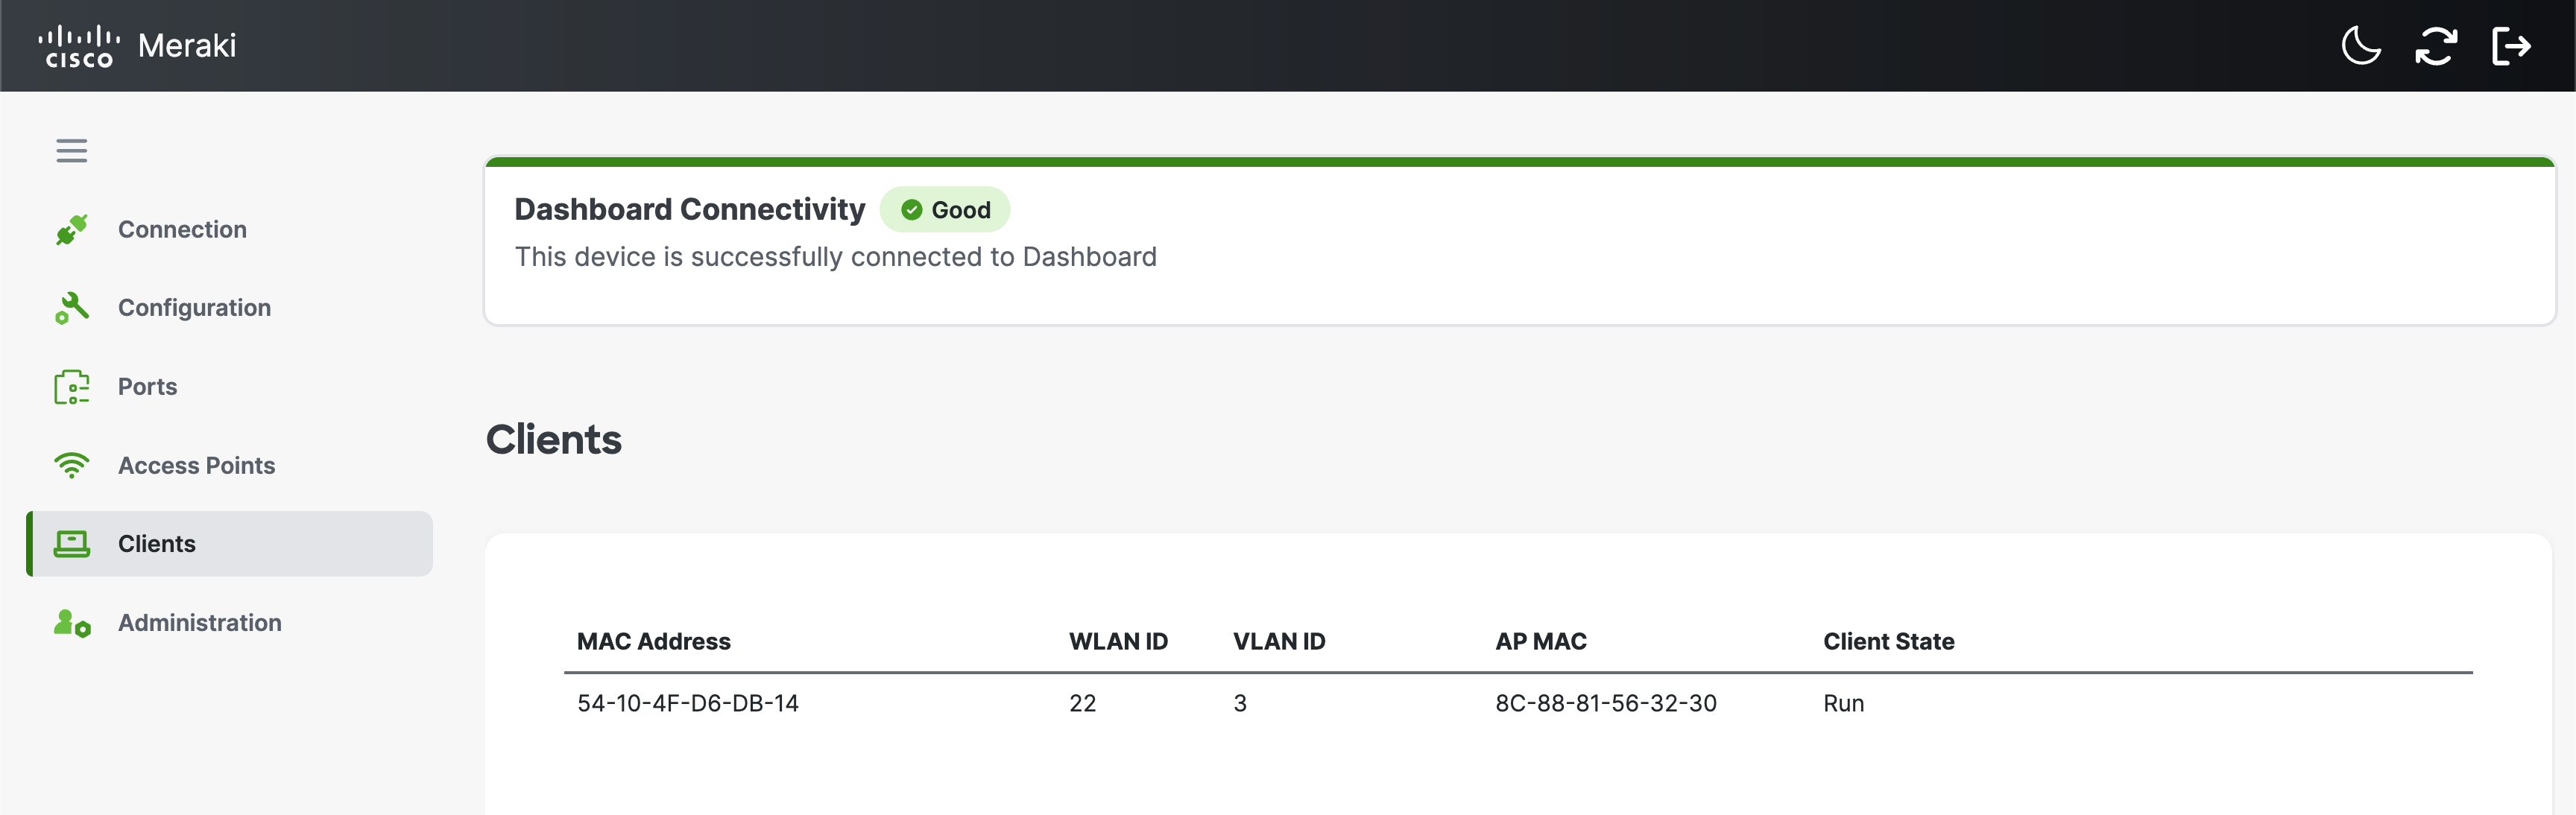Click the Administration user icon
The height and width of the screenshot is (815, 2576).
(72, 622)
